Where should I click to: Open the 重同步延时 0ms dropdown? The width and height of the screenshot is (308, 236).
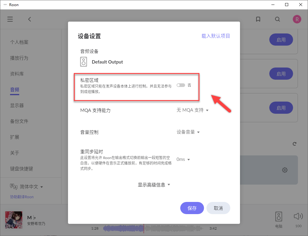click(x=183, y=159)
